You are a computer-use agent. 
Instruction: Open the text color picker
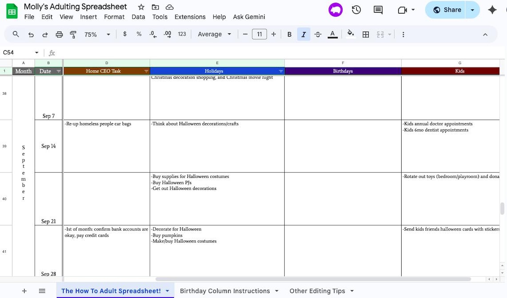332,34
